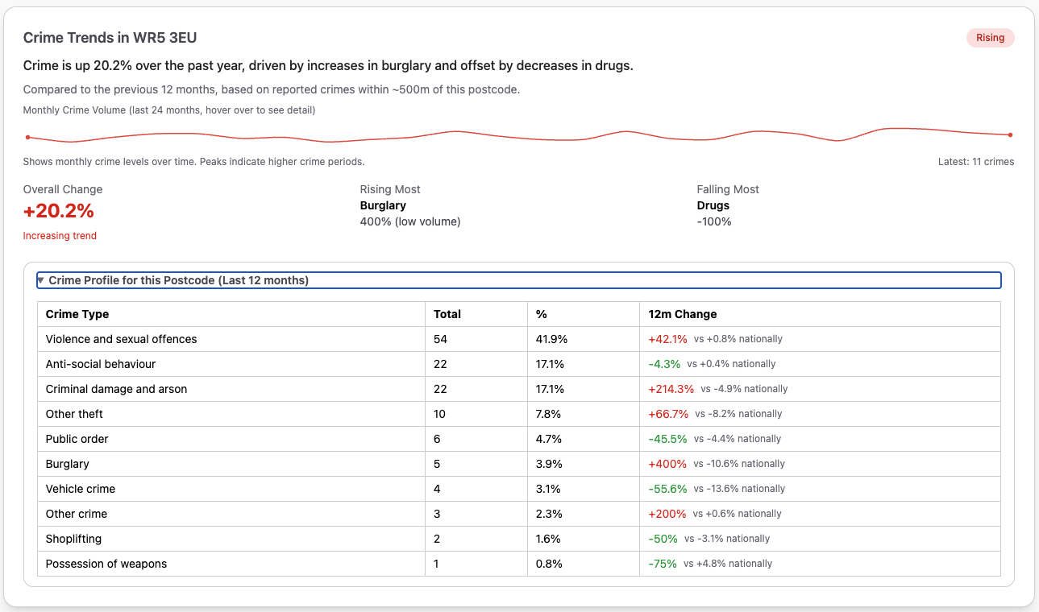Image resolution: width=1039 pixels, height=612 pixels.
Task: Click the Total column header
Action: [x=447, y=314]
